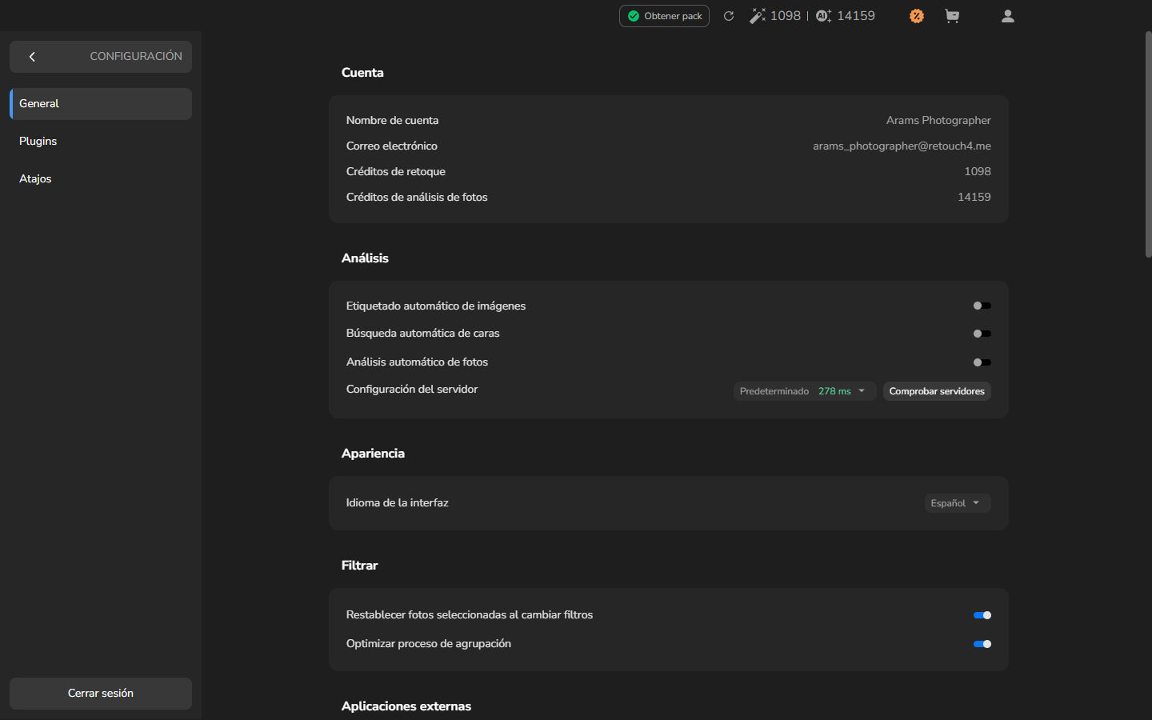Open the Predeterminado server dropdown

coord(805,391)
